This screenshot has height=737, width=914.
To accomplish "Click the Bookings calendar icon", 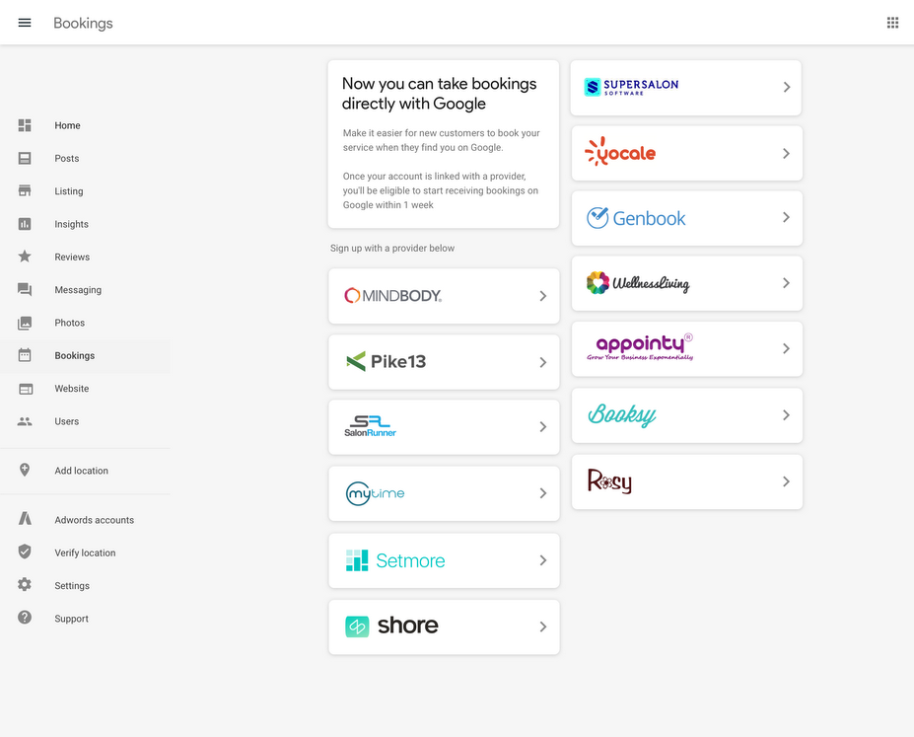I will (25, 355).
